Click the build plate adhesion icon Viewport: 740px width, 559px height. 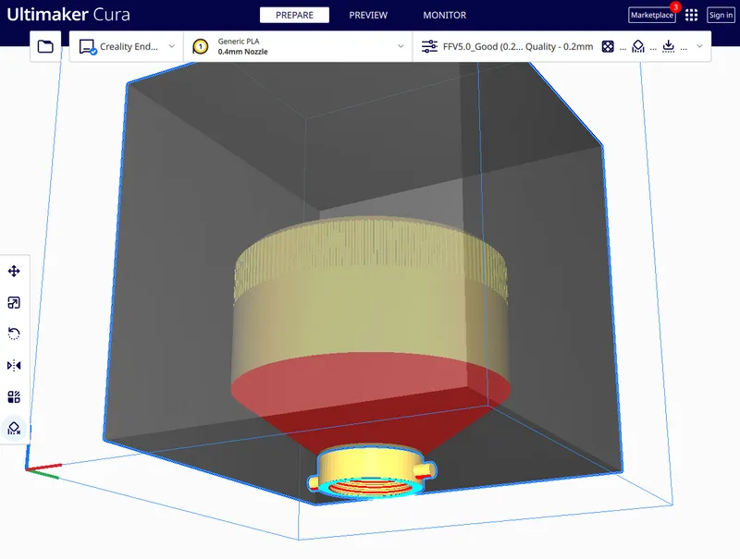click(x=668, y=47)
